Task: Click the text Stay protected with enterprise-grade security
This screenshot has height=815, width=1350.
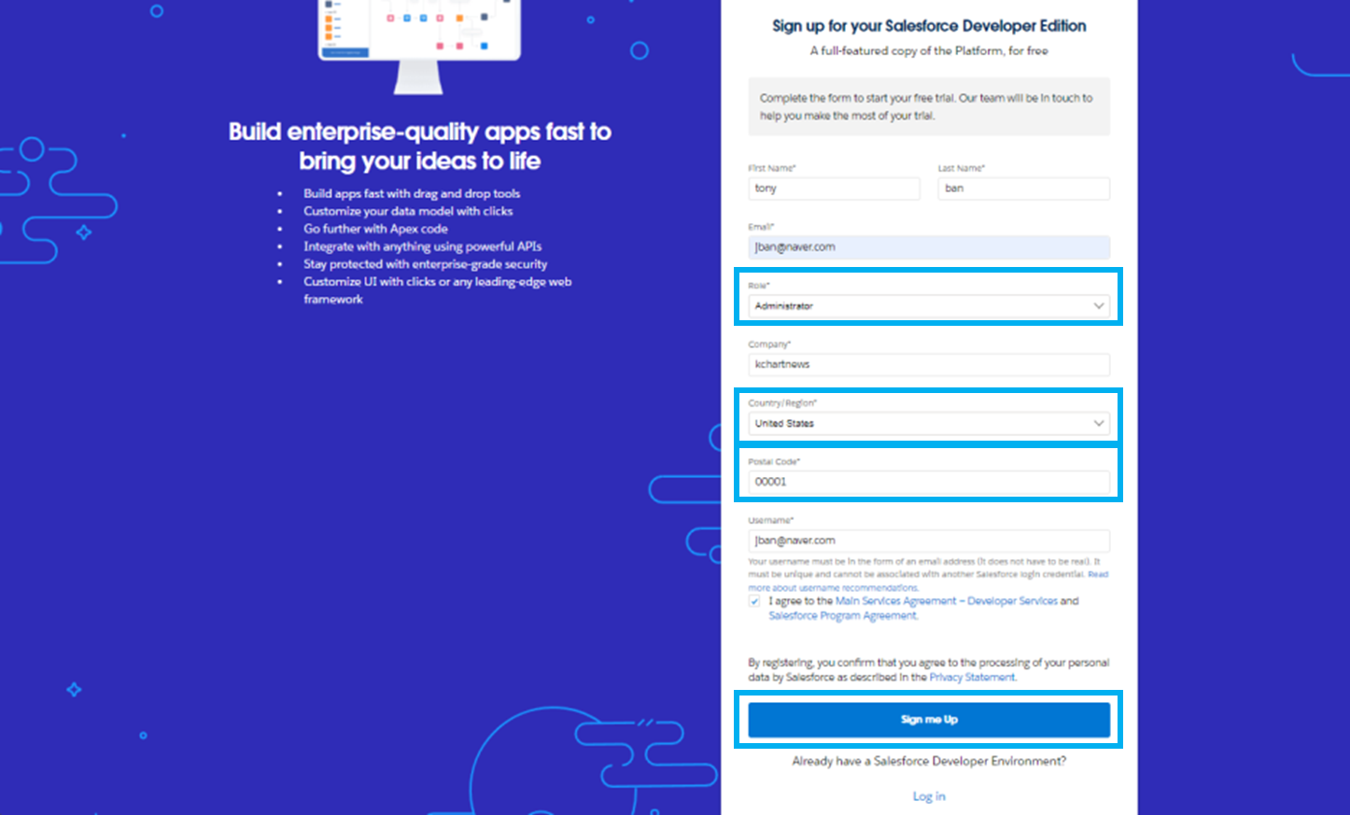Action: 425,264
